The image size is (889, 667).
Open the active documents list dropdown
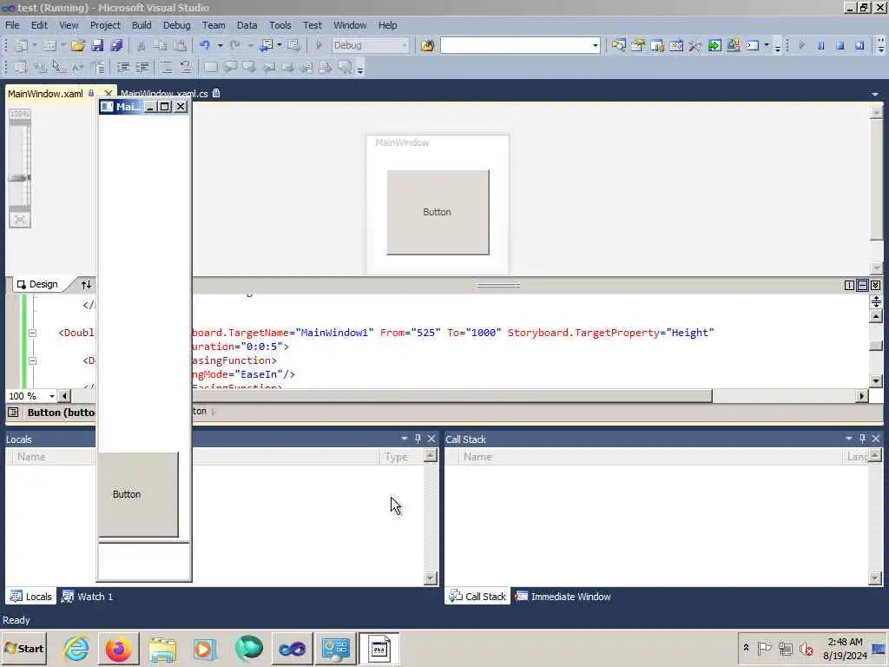pos(875,94)
